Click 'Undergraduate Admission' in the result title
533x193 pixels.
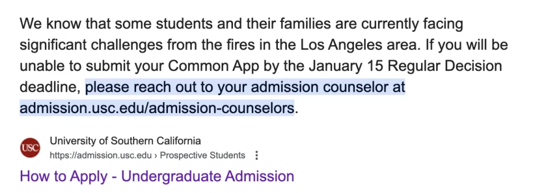pyautogui.click(x=207, y=177)
